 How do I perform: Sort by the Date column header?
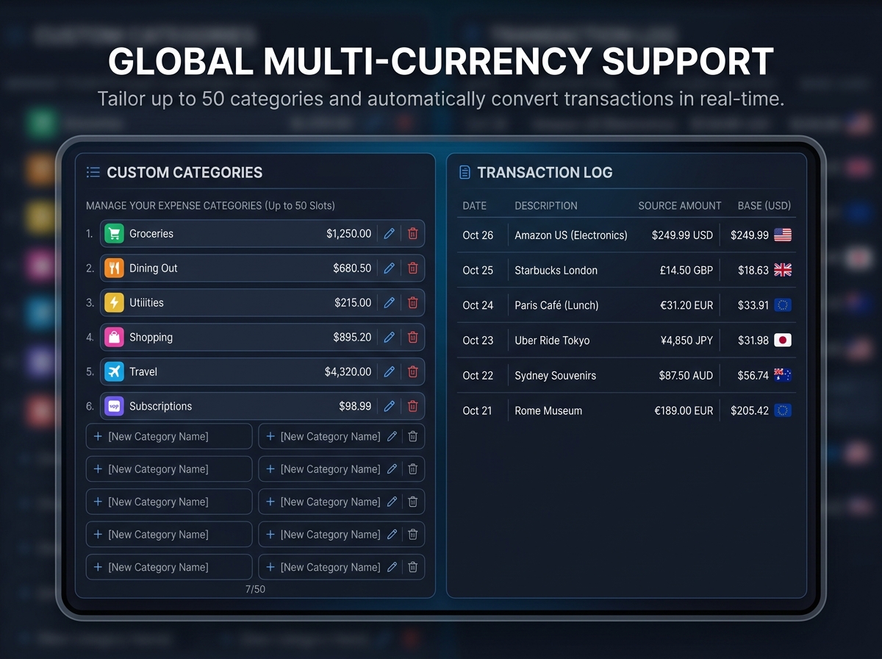coord(475,206)
